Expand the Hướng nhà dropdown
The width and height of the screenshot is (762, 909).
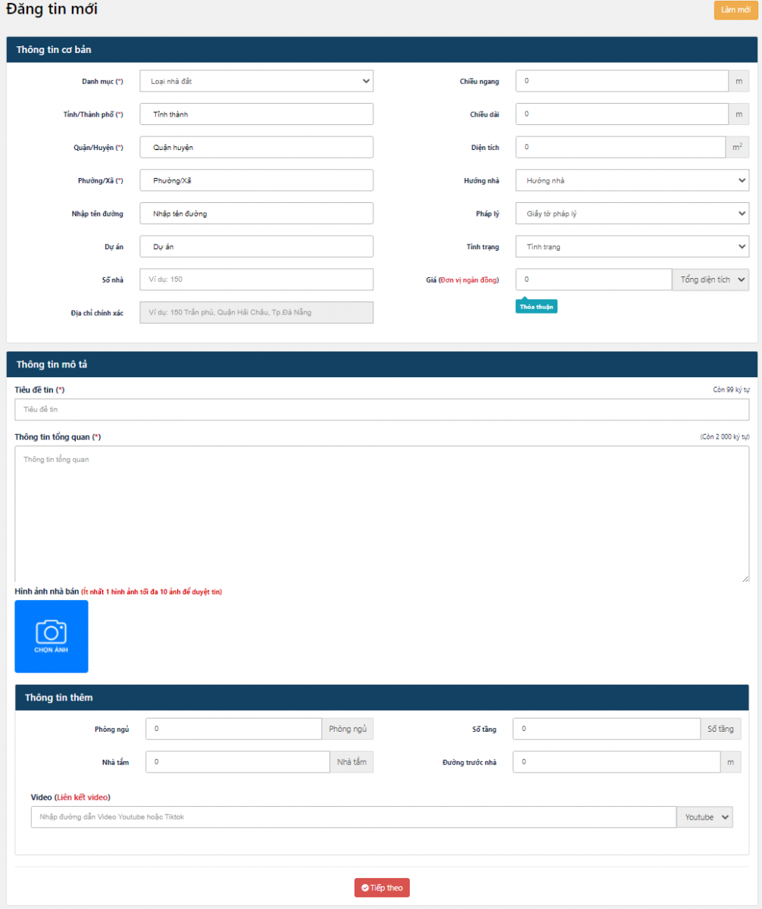point(632,180)
